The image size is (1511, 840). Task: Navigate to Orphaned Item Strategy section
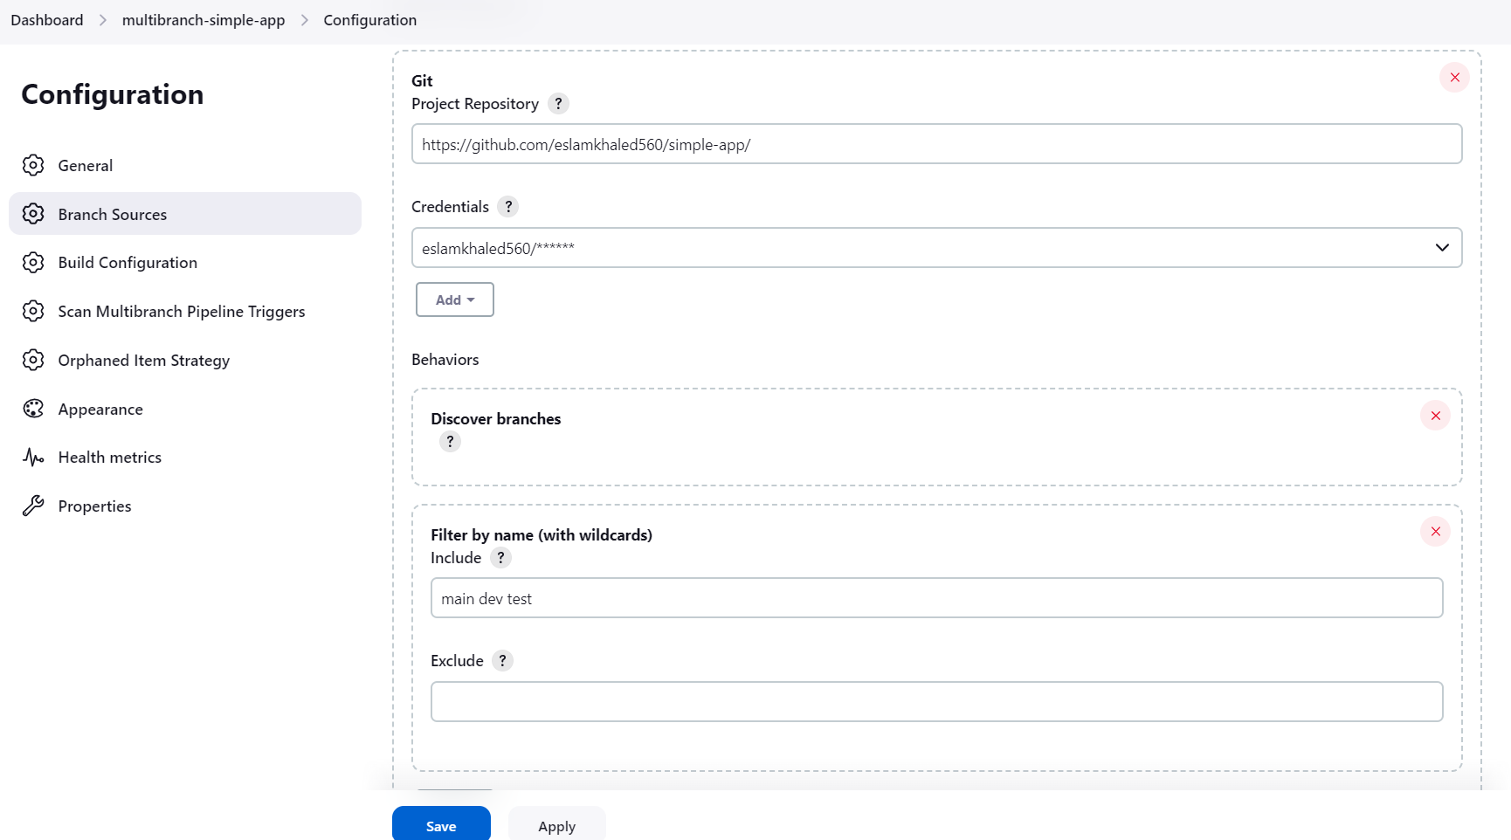pyautogui.click(x=143, y=360)
